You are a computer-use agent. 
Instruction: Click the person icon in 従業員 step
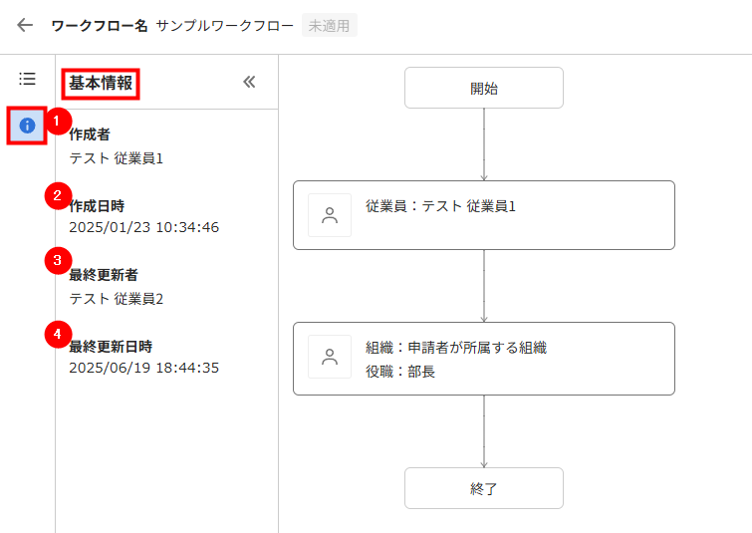[x=330, y=215]
